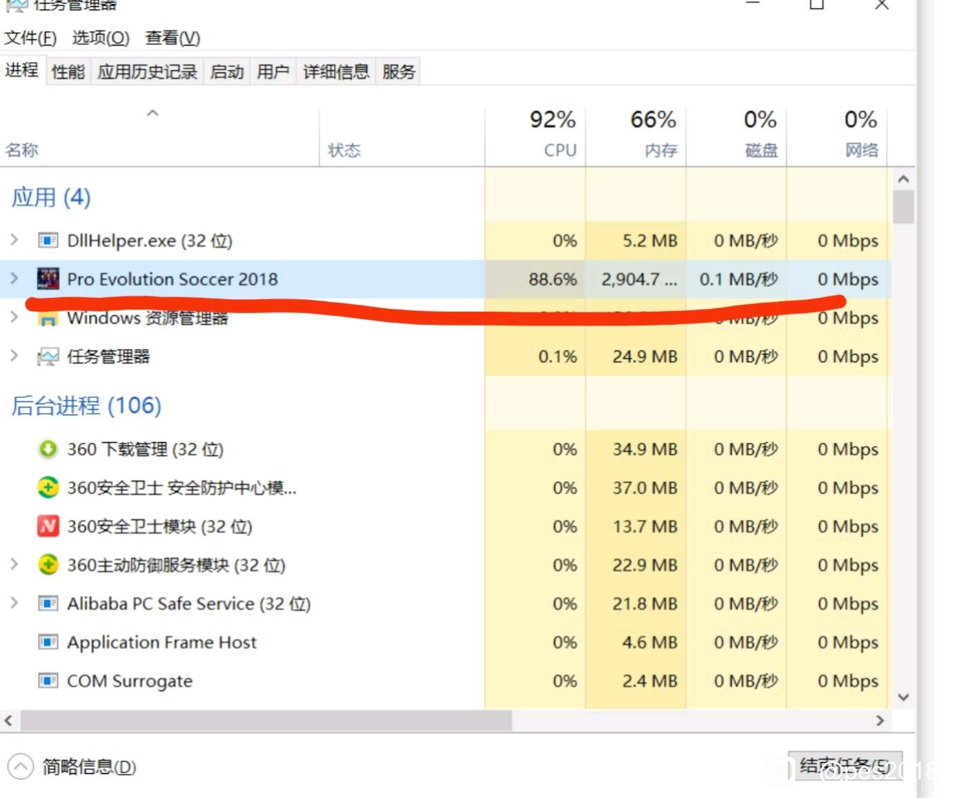Viewport: 979px width, 798px height.
Task: Sort processes by the 网络 column
Action: coord(838,137)
